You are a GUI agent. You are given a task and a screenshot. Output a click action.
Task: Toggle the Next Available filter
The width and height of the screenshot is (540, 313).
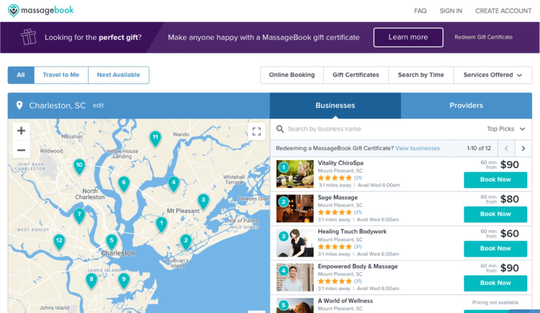click(x=118, y=75)
